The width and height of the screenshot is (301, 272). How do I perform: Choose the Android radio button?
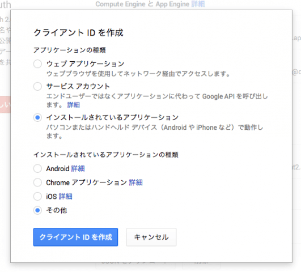click(37, 168)
